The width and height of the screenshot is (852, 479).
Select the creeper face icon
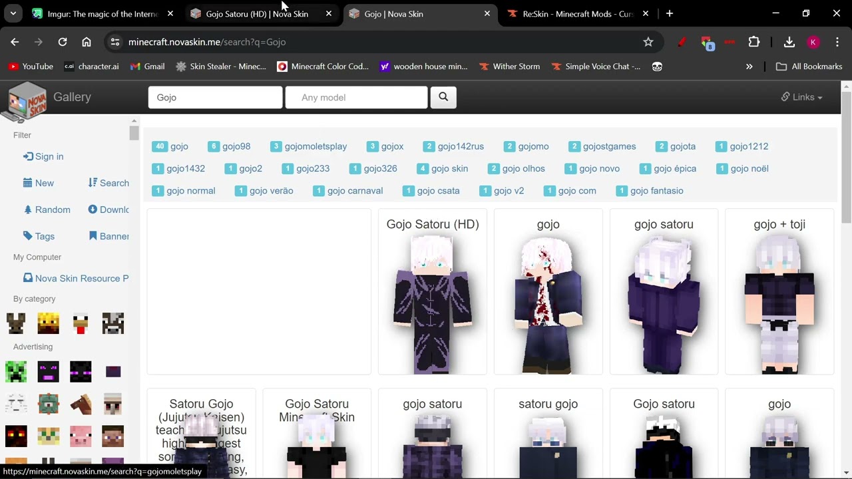(x=16, y=371)
